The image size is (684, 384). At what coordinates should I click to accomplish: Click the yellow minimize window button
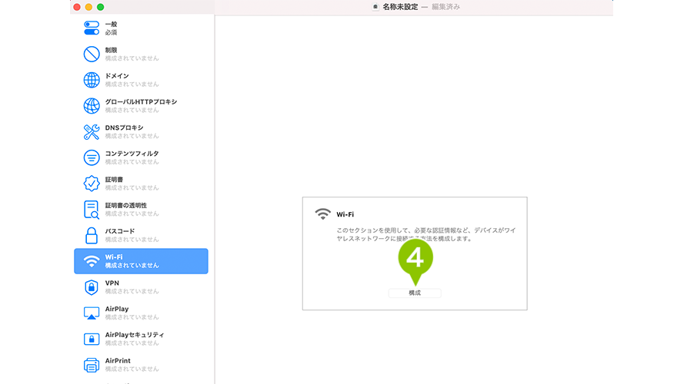tap(88, 7)
